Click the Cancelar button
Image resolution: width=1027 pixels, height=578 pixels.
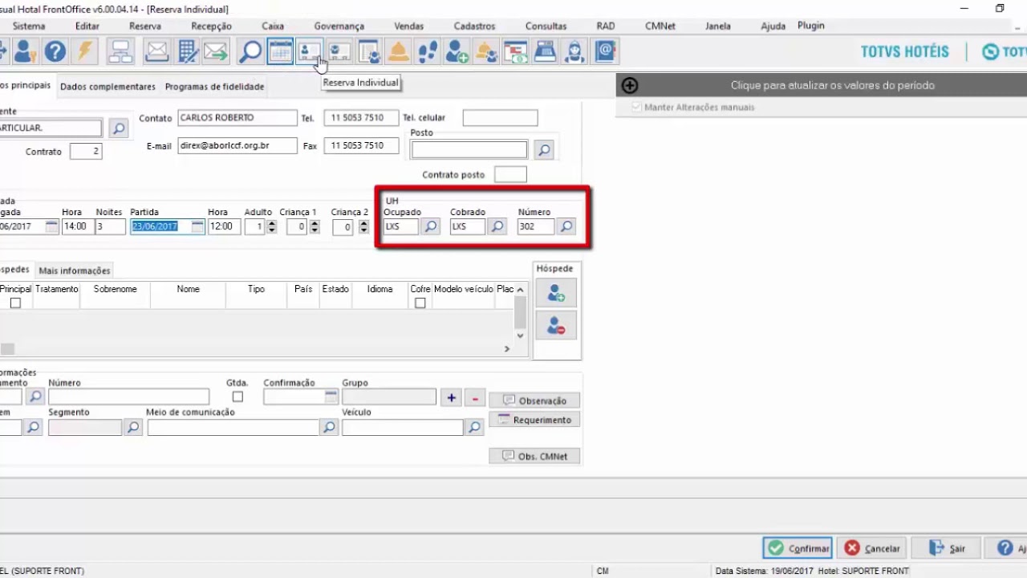[x=871, y=548]
